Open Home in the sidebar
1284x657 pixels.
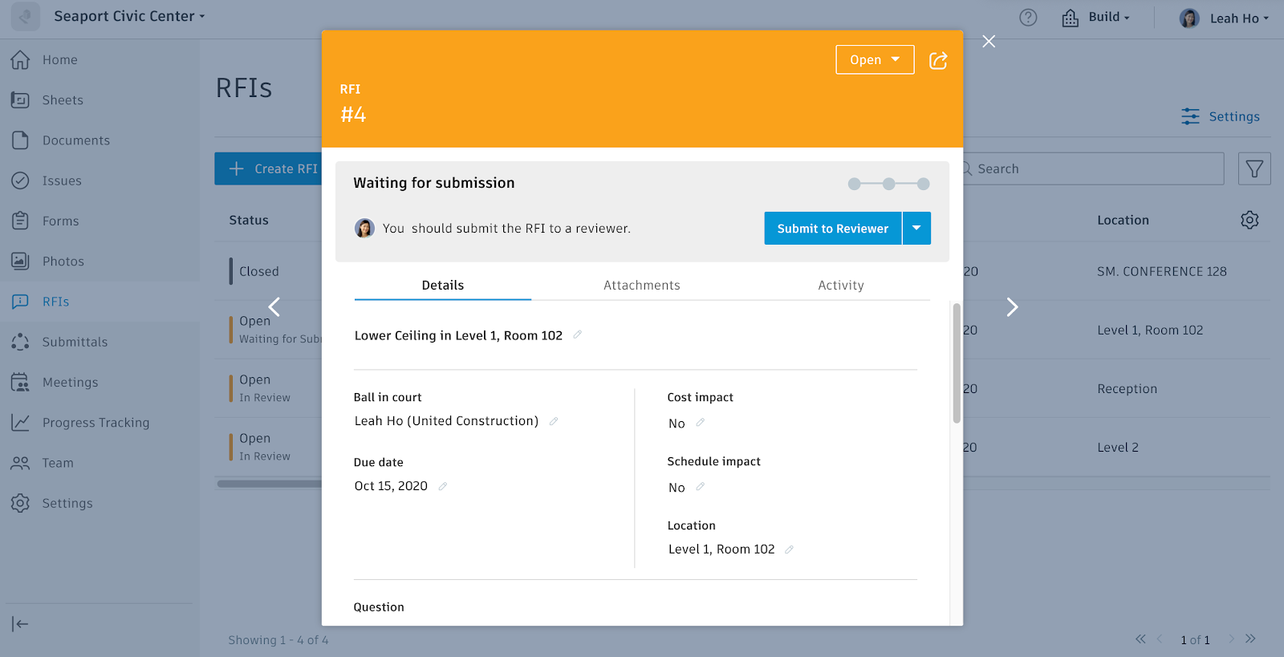coord(59,60)
